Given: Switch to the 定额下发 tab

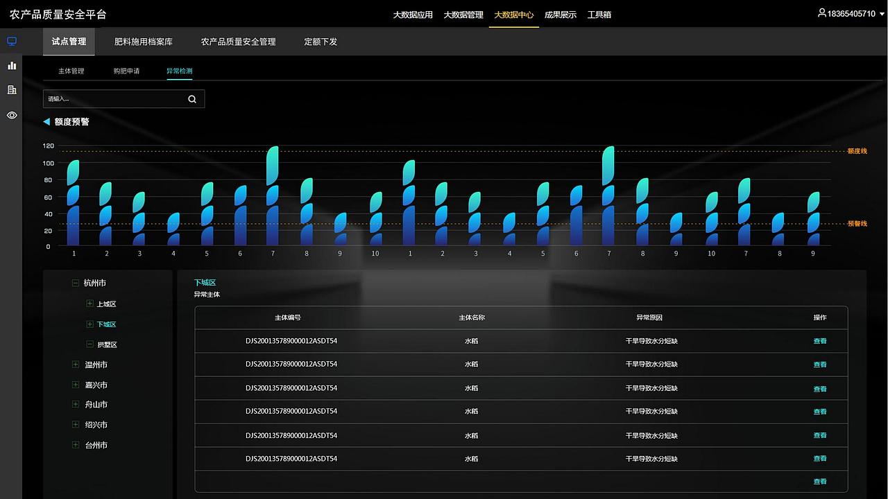Looking at the screenshot, I should click(x=321, y=42).
